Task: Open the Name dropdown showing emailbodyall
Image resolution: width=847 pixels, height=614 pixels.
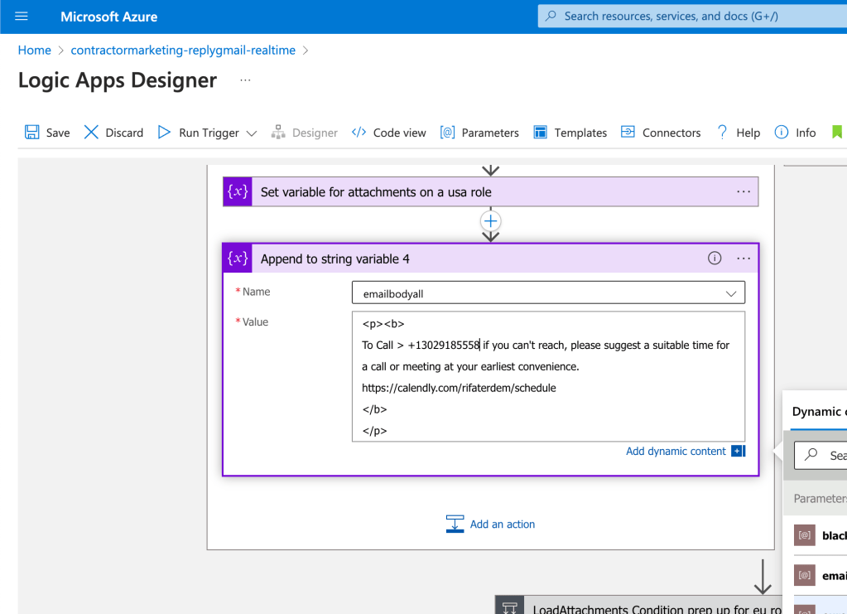Action: coord(548,293)
